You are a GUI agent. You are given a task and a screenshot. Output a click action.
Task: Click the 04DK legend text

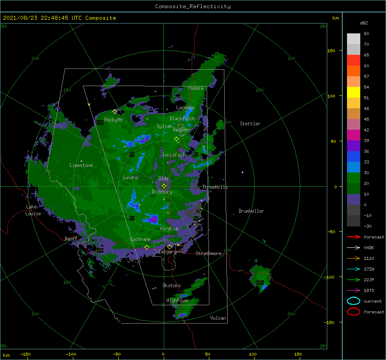[369, 248]
